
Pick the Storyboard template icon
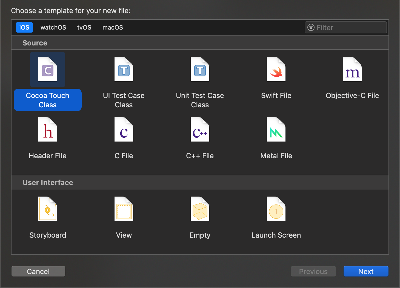48,209
